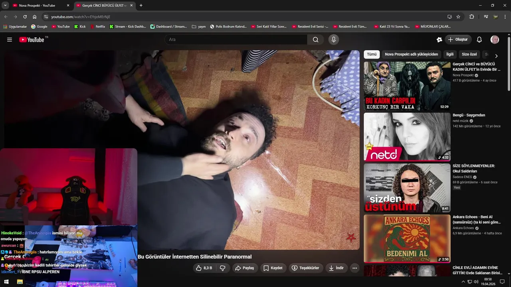The image size is (511, 287).
Task: Open File Explorer from the taskbar
Action: tap(20, 282)
